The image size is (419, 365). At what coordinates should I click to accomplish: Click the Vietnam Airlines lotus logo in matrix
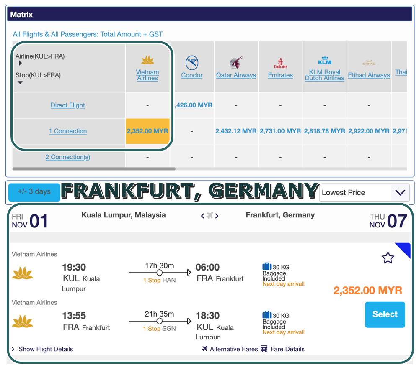(x=147, y=60)
